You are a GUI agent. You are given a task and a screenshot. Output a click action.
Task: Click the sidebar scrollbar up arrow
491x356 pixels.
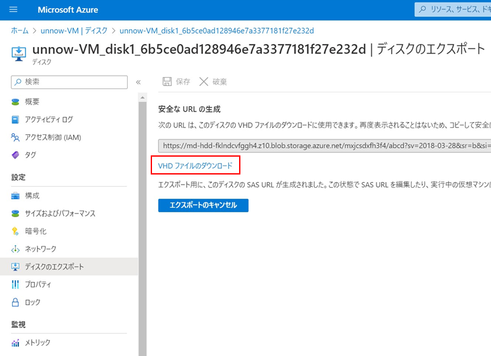click(x=142, y=97)
